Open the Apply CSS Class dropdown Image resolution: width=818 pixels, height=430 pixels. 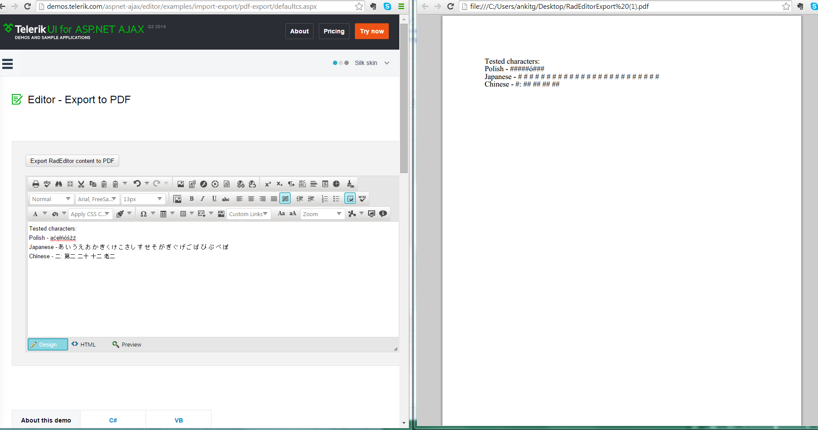pos(91,214)
